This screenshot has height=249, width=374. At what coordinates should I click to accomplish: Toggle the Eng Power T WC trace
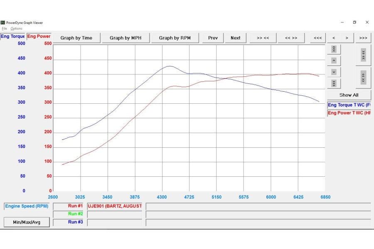[x=349, y=113]
